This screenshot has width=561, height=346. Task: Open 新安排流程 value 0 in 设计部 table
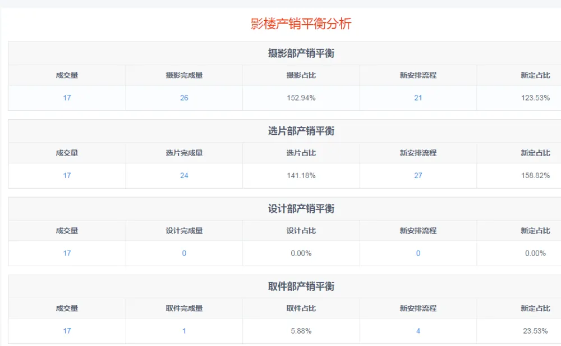(418, 253)
